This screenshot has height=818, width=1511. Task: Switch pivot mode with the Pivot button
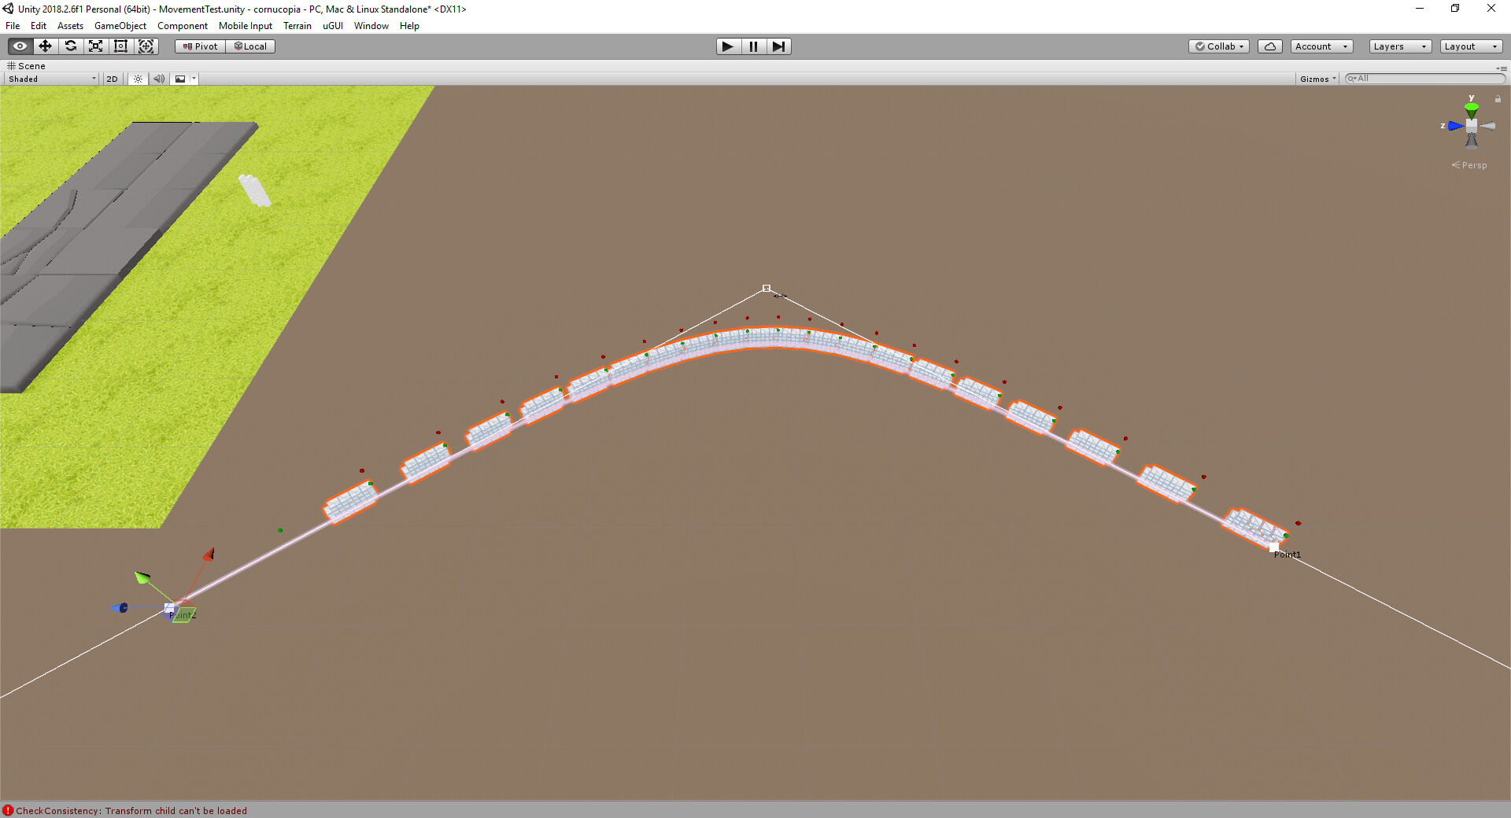(199, 46)
